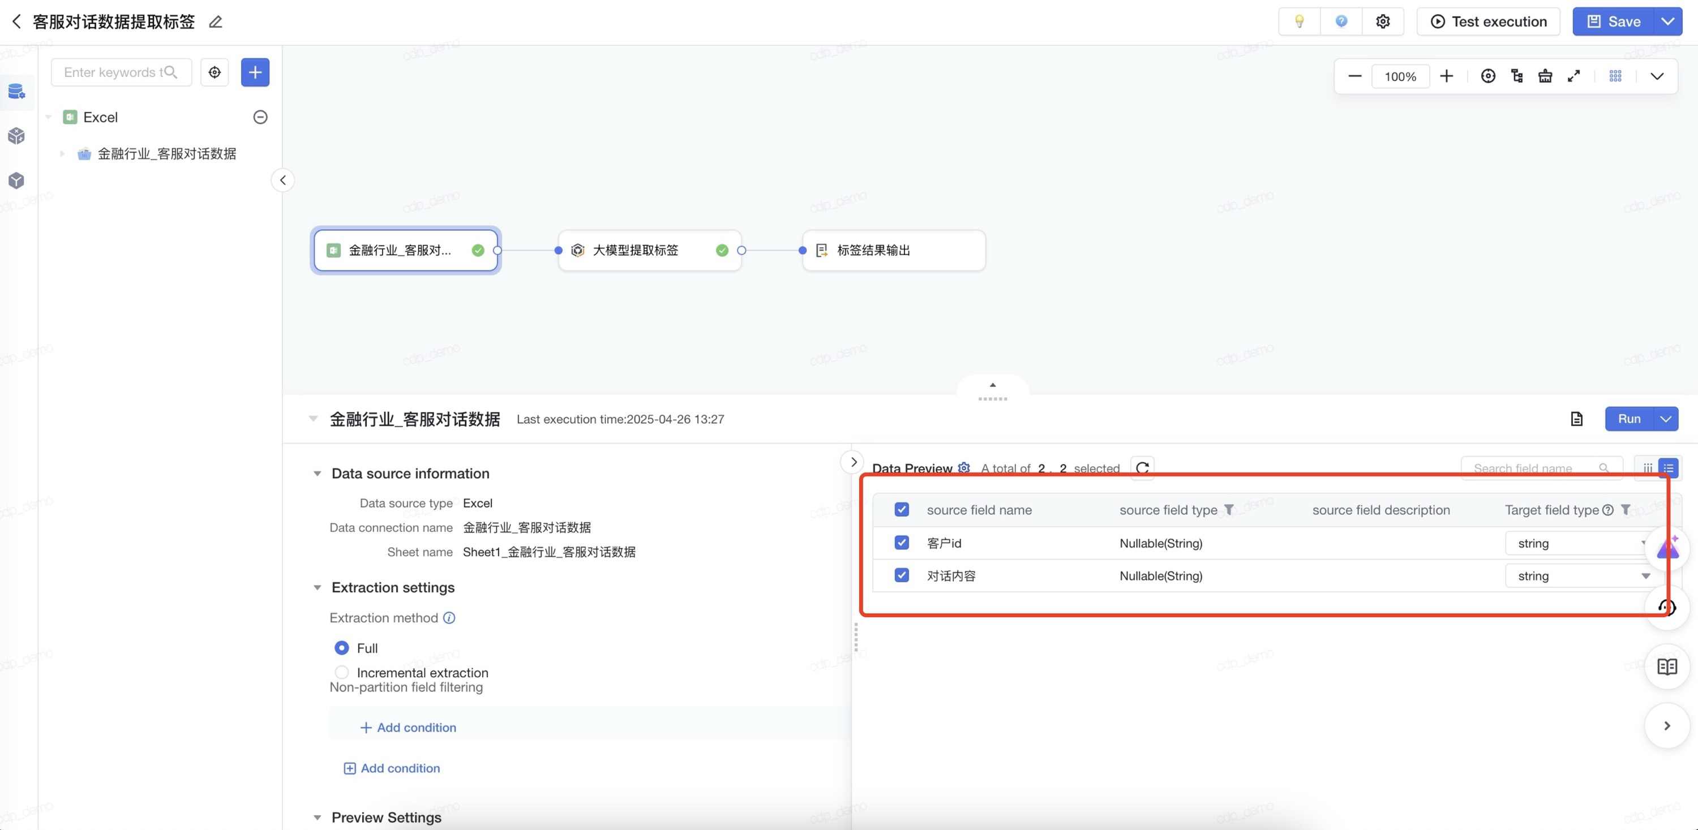Open the Save button dropdown arrow
Viewport: 1698px width, 830px height.
coord(1667,21)
